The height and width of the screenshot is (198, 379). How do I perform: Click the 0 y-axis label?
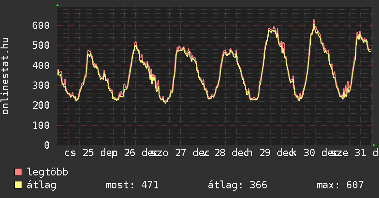47,145
